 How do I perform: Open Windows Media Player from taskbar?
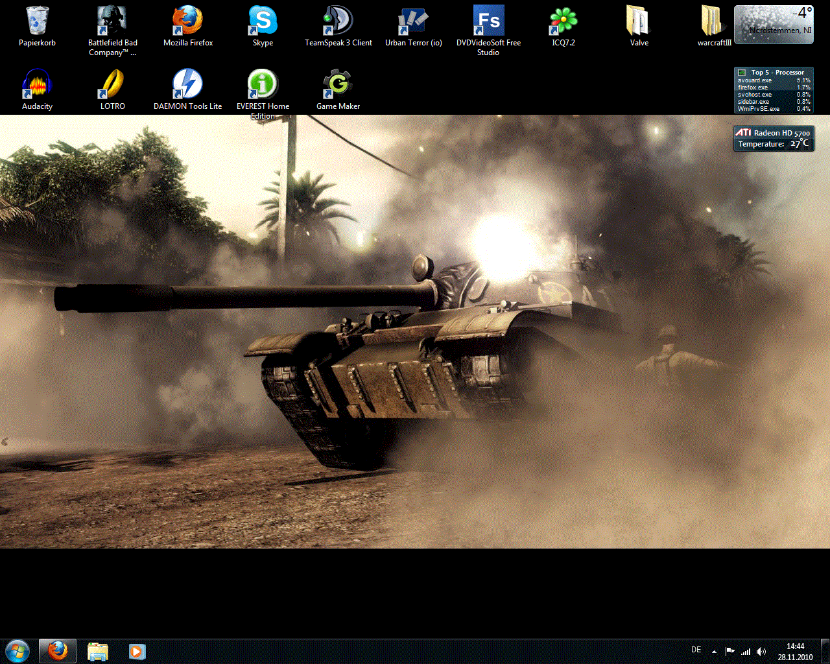[137, 651]
